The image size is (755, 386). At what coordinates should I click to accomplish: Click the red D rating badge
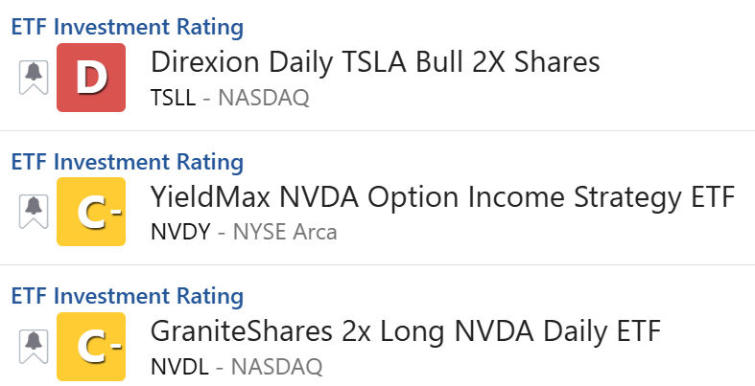(x=91, y=78)
